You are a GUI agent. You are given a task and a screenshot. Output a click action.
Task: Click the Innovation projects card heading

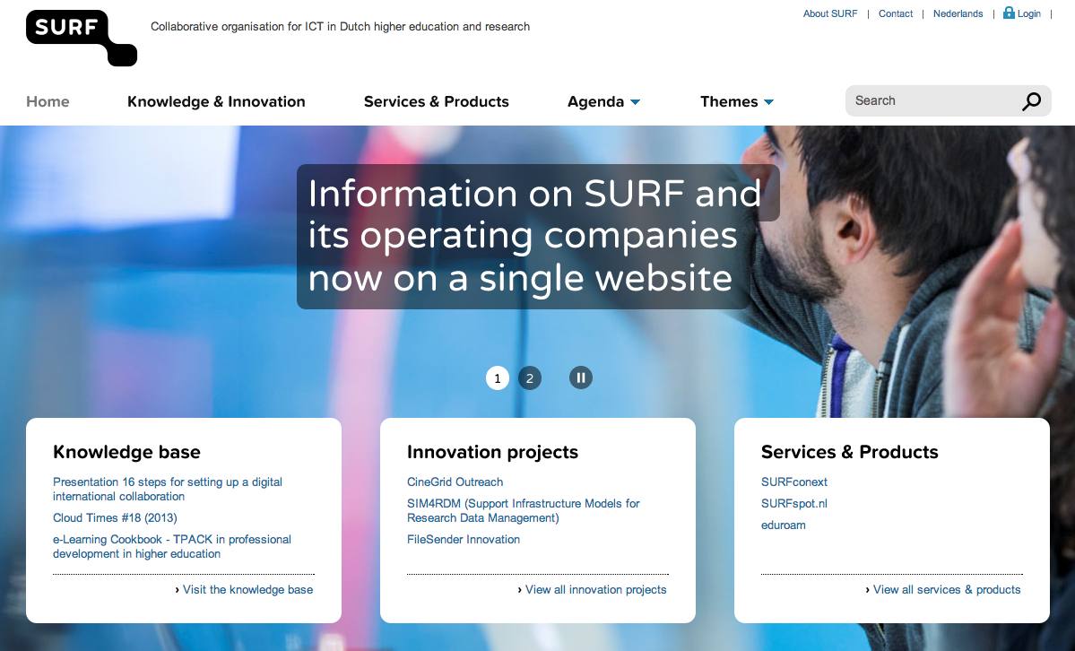coord(492,452)
